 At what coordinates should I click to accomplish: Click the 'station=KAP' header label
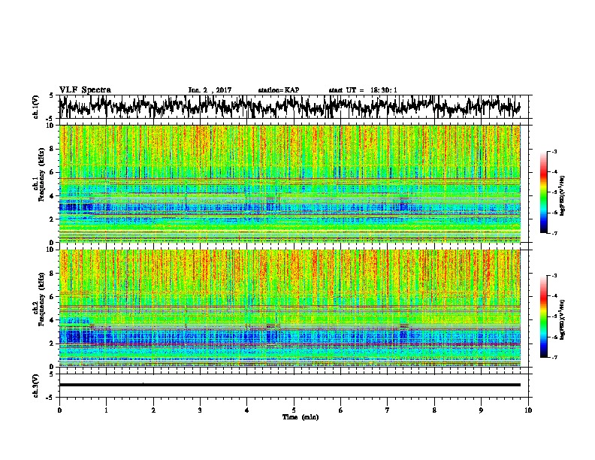tap(279, 90)
